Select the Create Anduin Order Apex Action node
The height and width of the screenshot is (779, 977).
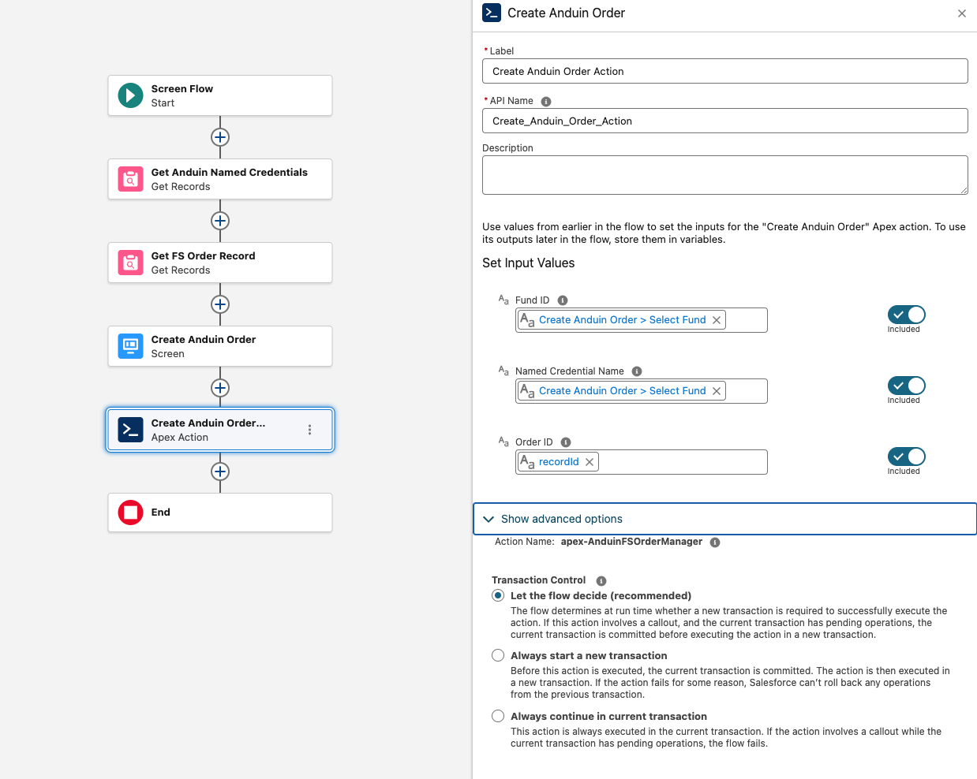click(220, 430)
